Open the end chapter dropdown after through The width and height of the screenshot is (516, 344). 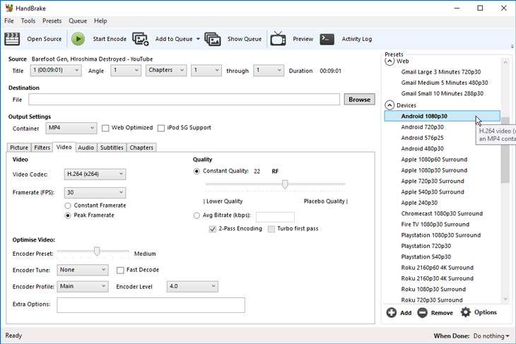[x=269, y=71]
